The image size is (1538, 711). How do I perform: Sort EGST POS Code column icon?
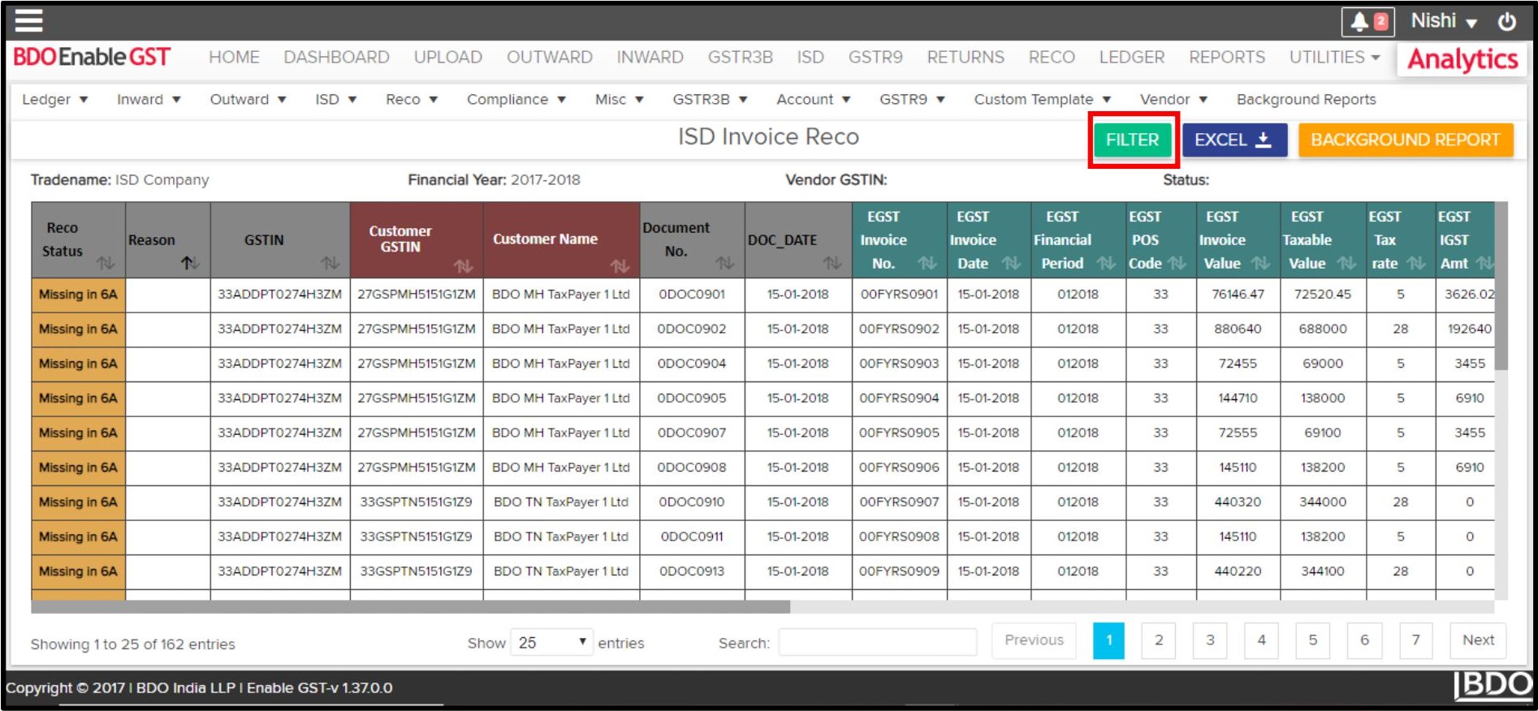(1177, 263)
